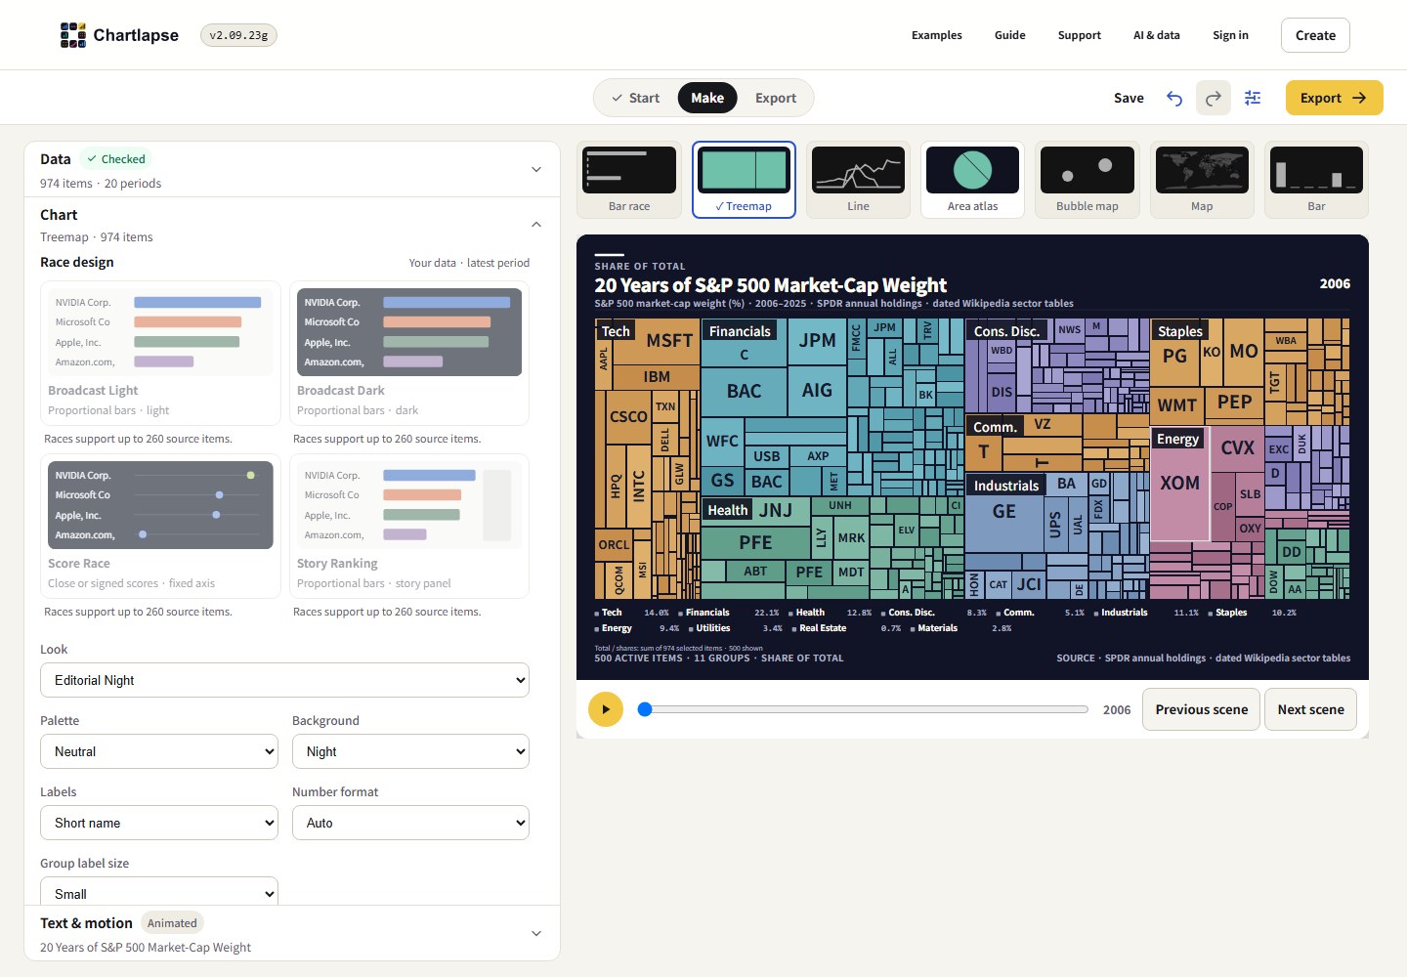
Task: Click the timeline slider track
Action: coord(863,709)
